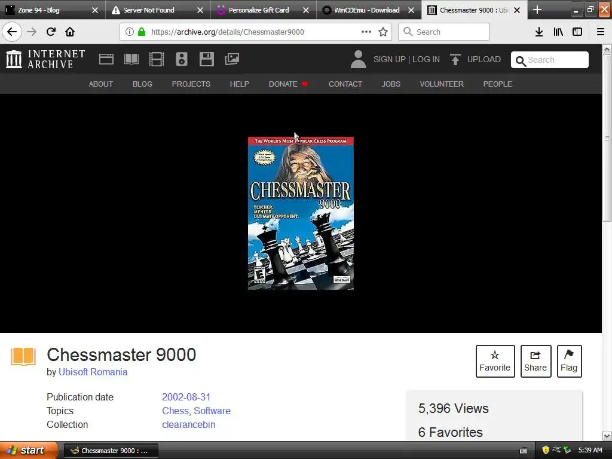Click the vertical scrollbar thumb
Viewport: 612px width, 459px height.
tap(607, 138)
